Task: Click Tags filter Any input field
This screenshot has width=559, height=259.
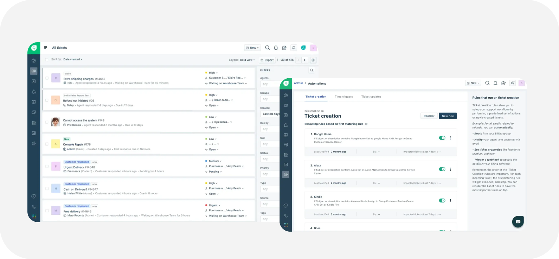Action: tap(270, 219)
